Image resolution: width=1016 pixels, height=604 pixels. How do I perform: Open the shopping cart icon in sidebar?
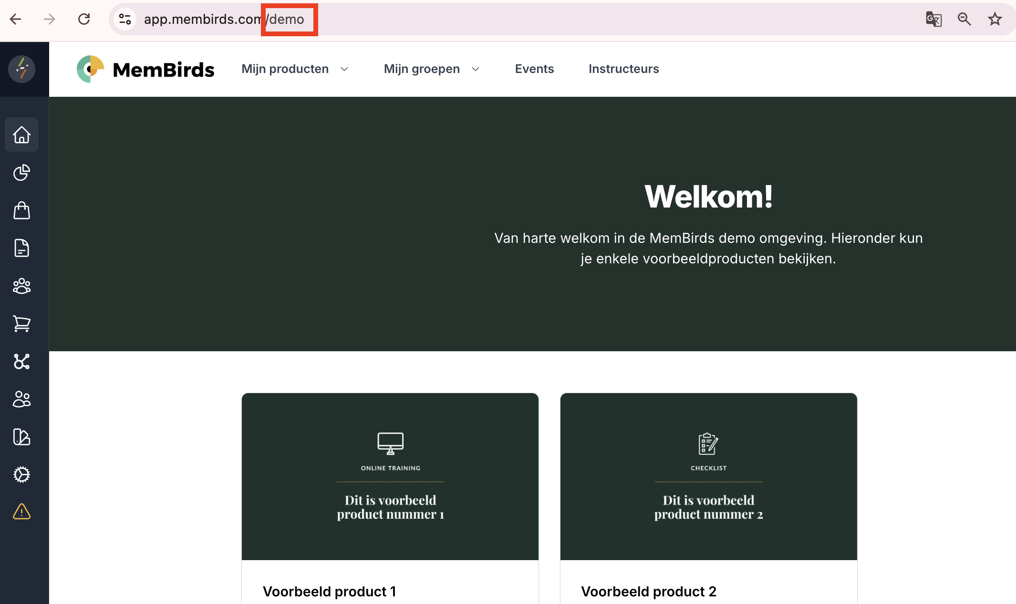point(21,323)
